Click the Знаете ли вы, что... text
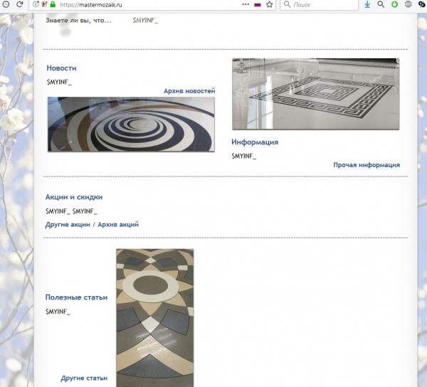The height and width of the screenshot is (387, 427). point(78,21)
